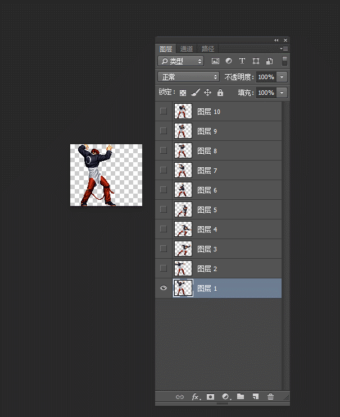Viewport: 340px width, 417px height.
Task: Switch to the 路径 tab
Action: click(208, 49)
